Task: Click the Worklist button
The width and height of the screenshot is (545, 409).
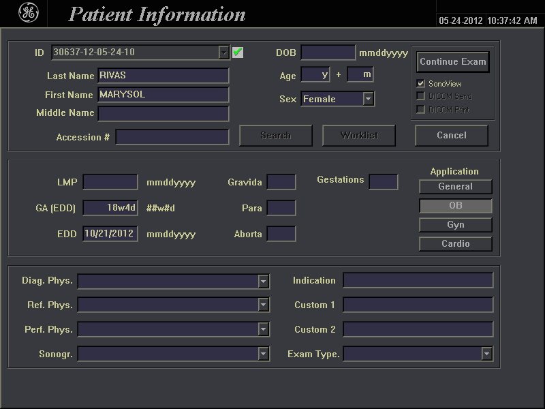Action: pos(359,135)
